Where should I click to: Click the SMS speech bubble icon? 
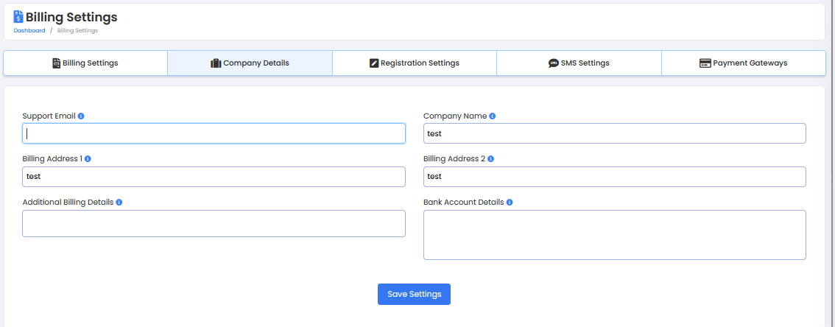(554, 63)
